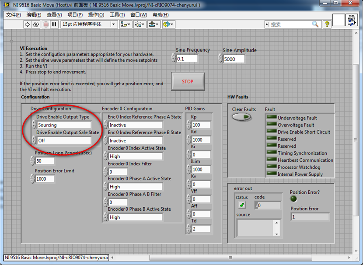Click the Overvoltage Fault LED

click(x=272, y=125)
